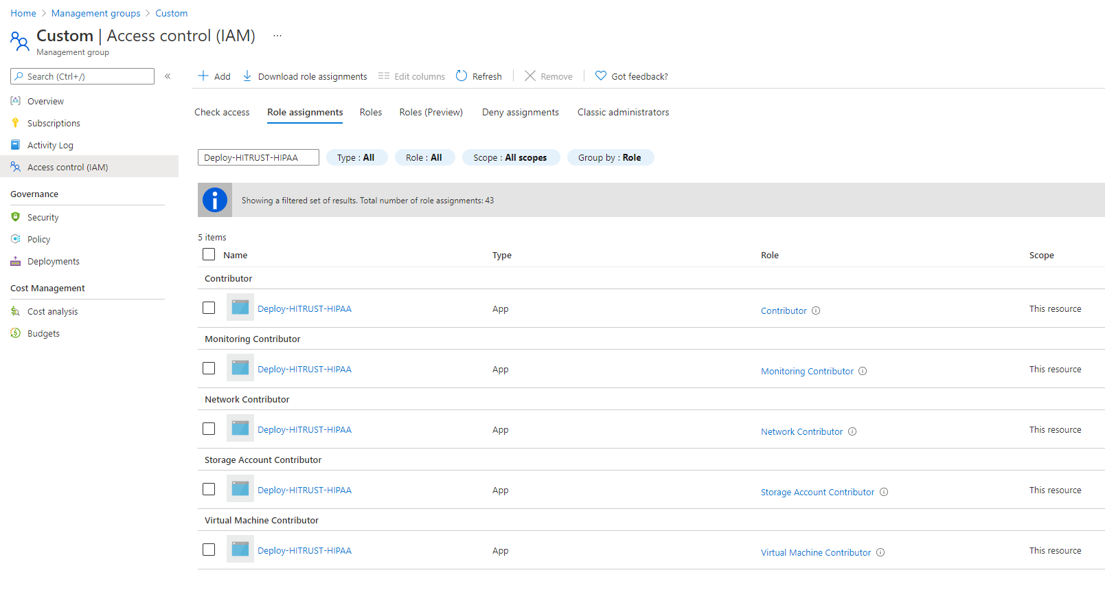Open the Classic administrators tab
Viewport: 1105px width, 599px height.
point(624,112)
